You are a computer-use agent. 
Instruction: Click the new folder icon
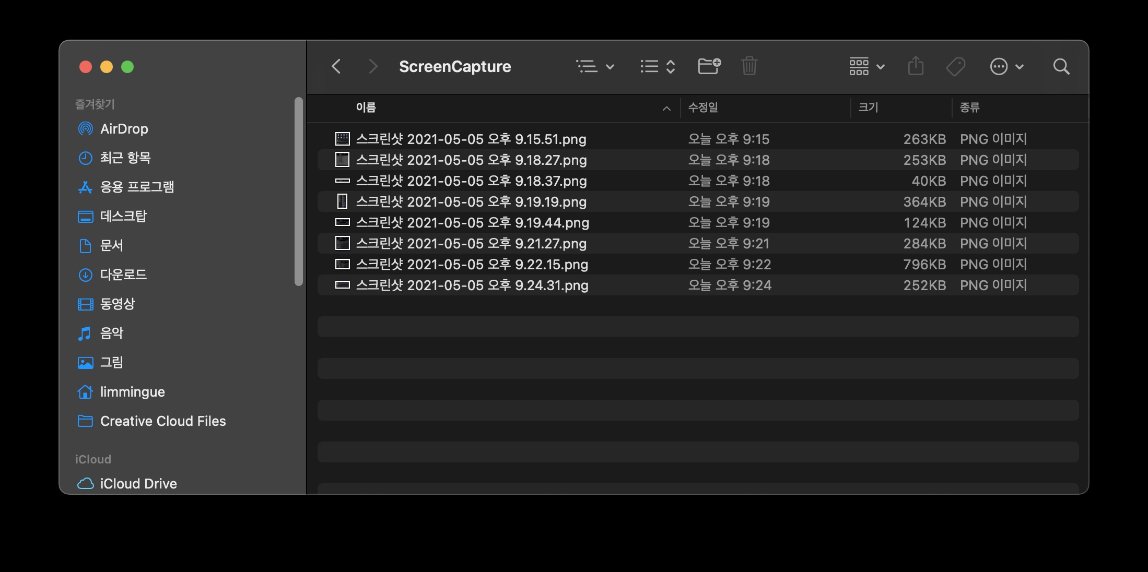click(x=709, y=66)
